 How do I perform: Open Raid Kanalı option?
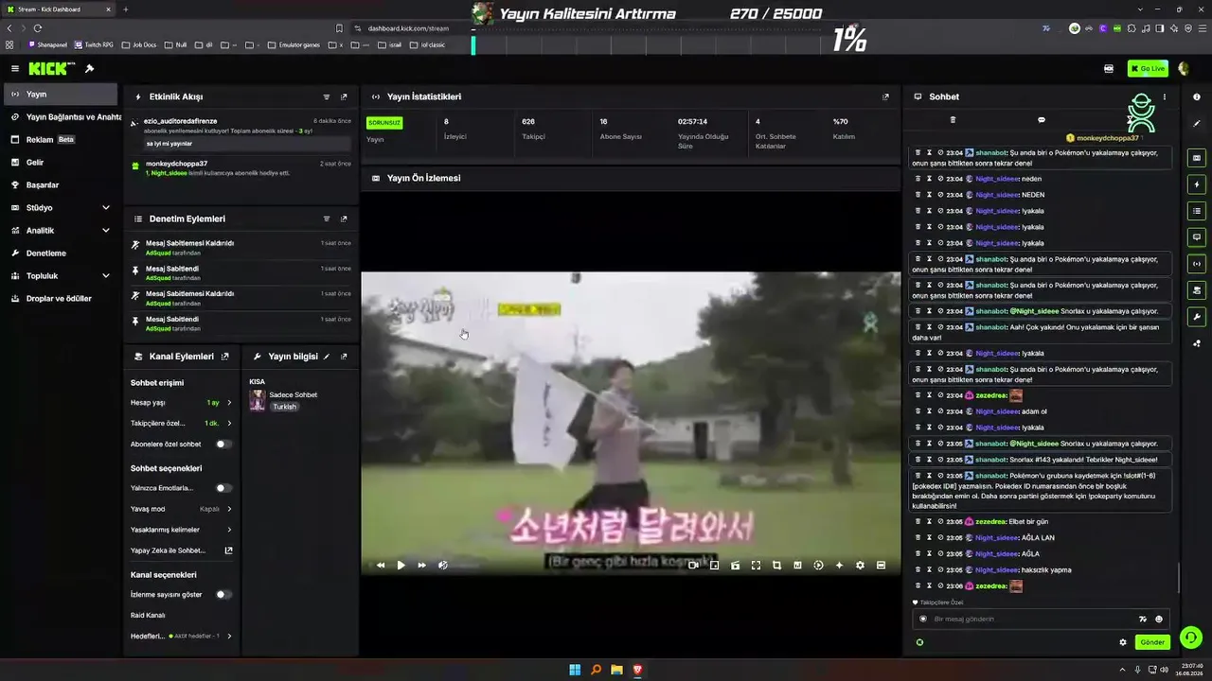148,616
